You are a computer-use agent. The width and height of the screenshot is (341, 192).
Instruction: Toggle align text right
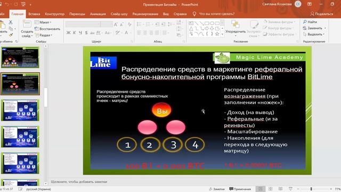[151, 33]
